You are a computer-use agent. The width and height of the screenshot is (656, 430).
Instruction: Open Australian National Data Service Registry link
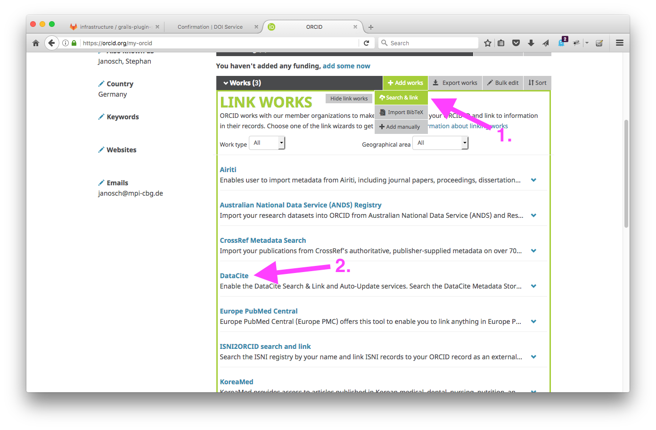[301, 205]
